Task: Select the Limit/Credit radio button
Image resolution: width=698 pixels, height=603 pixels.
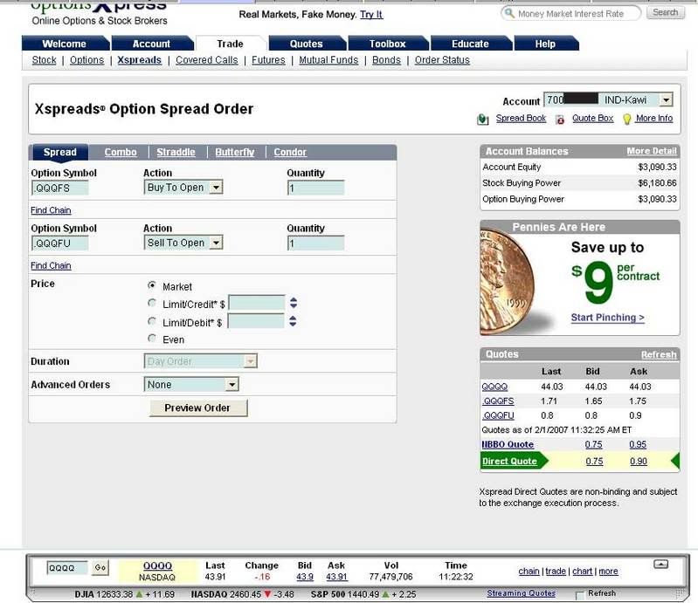Action: point(152,303)
